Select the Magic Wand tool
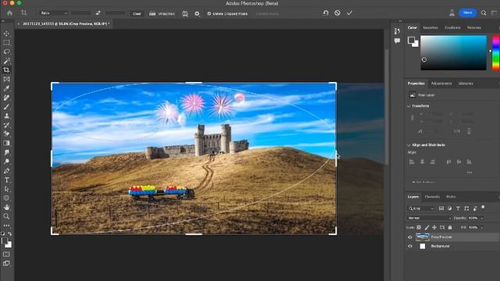Screen dimensions: 500x281 pos(6,61)
